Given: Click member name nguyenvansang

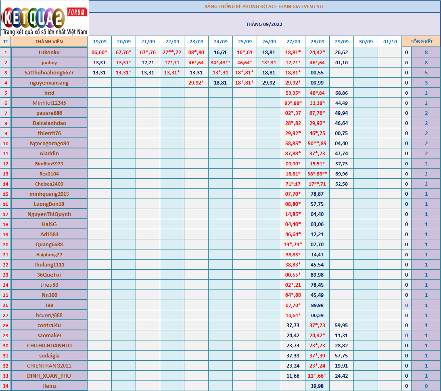Looking at the screenshot, I should [x=49, y=82].
